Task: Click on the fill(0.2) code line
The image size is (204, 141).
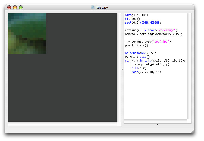Action: [132, 19]
